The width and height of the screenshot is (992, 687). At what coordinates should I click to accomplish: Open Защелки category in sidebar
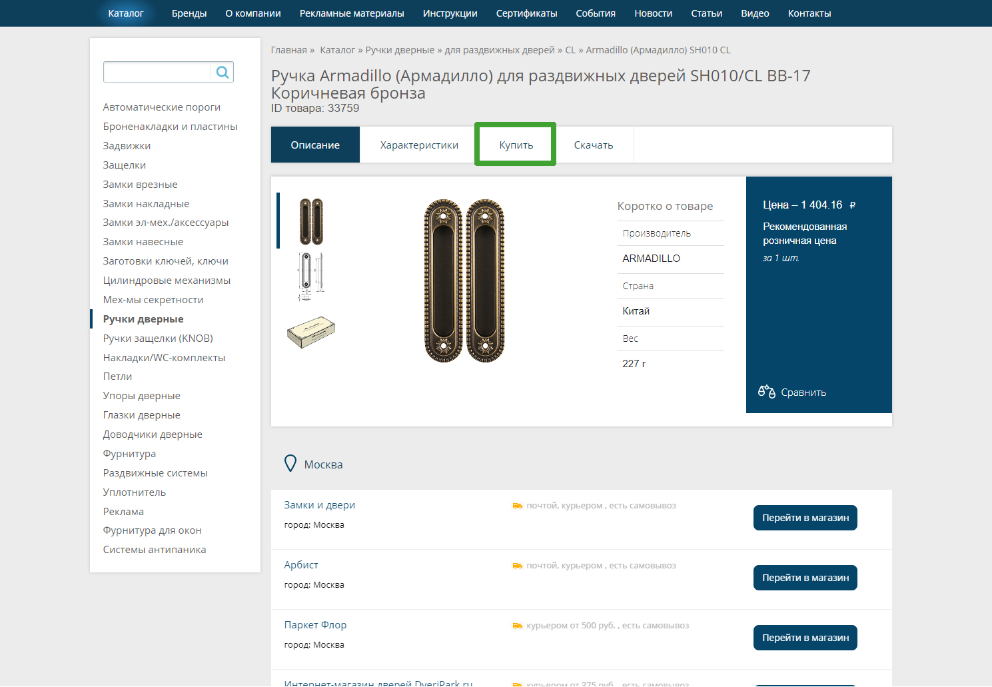point(125,165)
